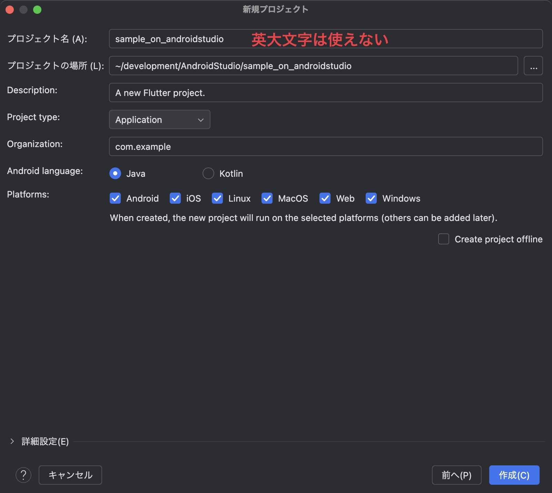
Task: Uncheck the Linux platform option
Action: tap(217, 199)
